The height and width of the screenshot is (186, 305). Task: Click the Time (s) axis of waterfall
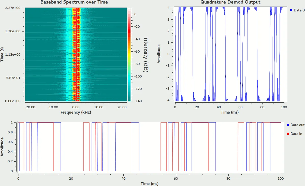[x=2, y=54]
